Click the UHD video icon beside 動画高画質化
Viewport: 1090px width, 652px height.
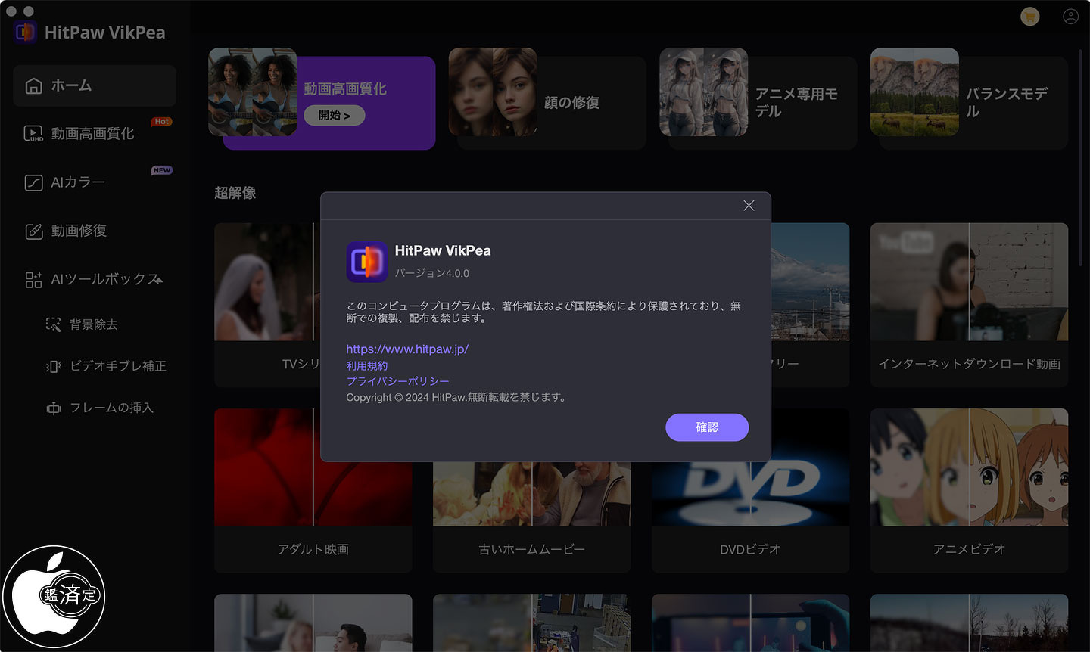(33, 134)
